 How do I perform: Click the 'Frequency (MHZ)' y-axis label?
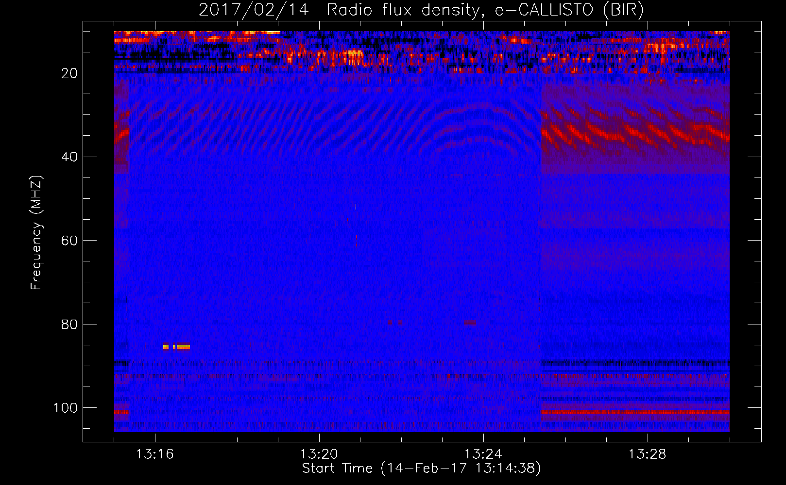pos(36,233)
